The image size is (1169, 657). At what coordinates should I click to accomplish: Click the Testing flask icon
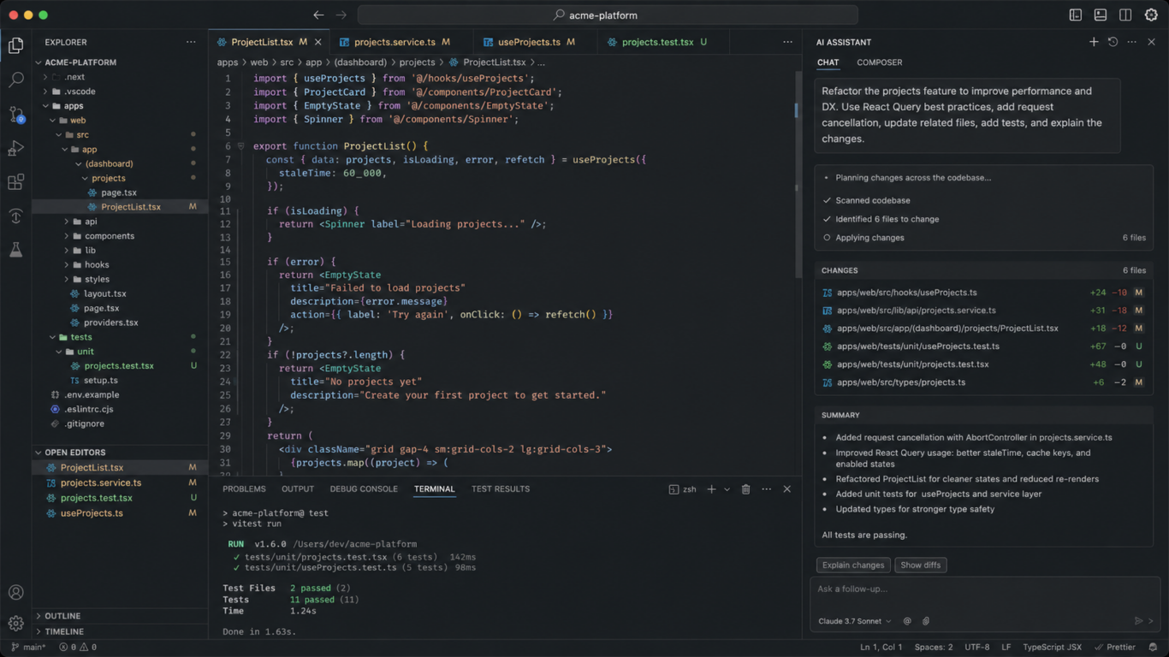15,249
